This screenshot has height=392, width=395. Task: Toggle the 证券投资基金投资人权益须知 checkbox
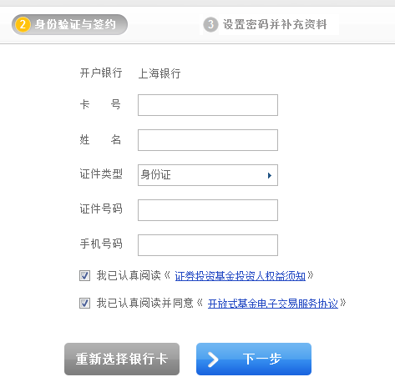pyautogui.click(x=84, y=275)
